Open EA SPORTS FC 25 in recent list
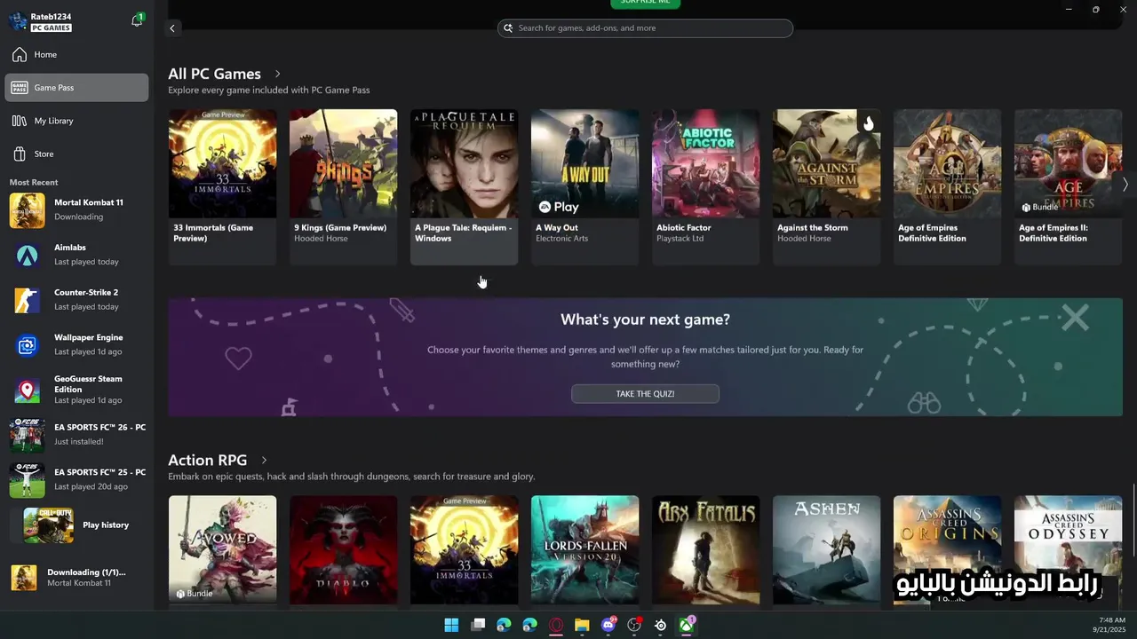The height and width of the screenshot is (639, 1137). tap(77, 480)
